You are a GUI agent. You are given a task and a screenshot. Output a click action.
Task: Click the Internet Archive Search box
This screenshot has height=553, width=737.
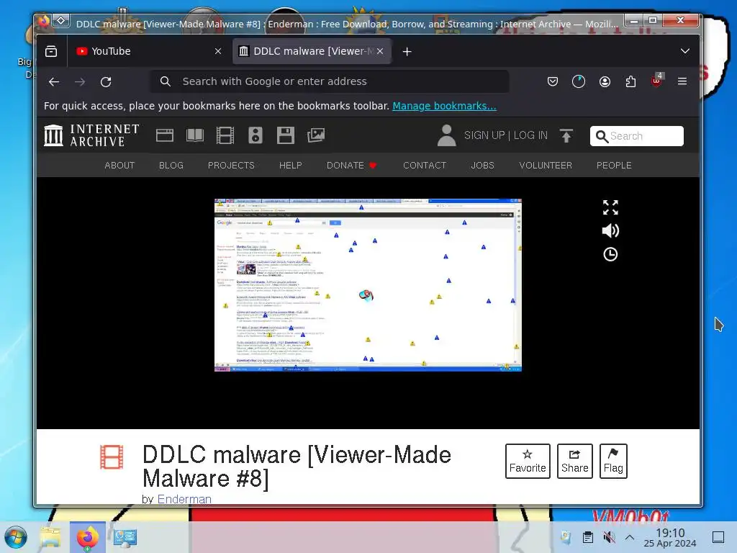click(636, 136)
